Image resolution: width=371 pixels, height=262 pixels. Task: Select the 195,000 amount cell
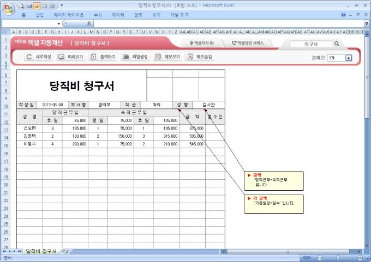click(x=75, y=129)
